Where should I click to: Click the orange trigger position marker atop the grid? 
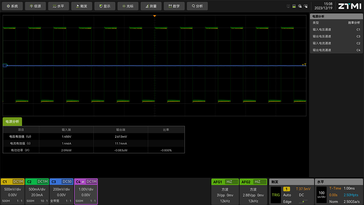[x=154, y=16]
